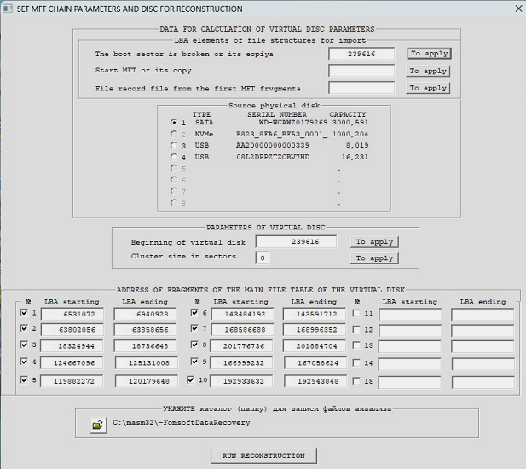Uncheck MFT fragment 5 checkbox

pyautogui.click(x=24, y=379)
